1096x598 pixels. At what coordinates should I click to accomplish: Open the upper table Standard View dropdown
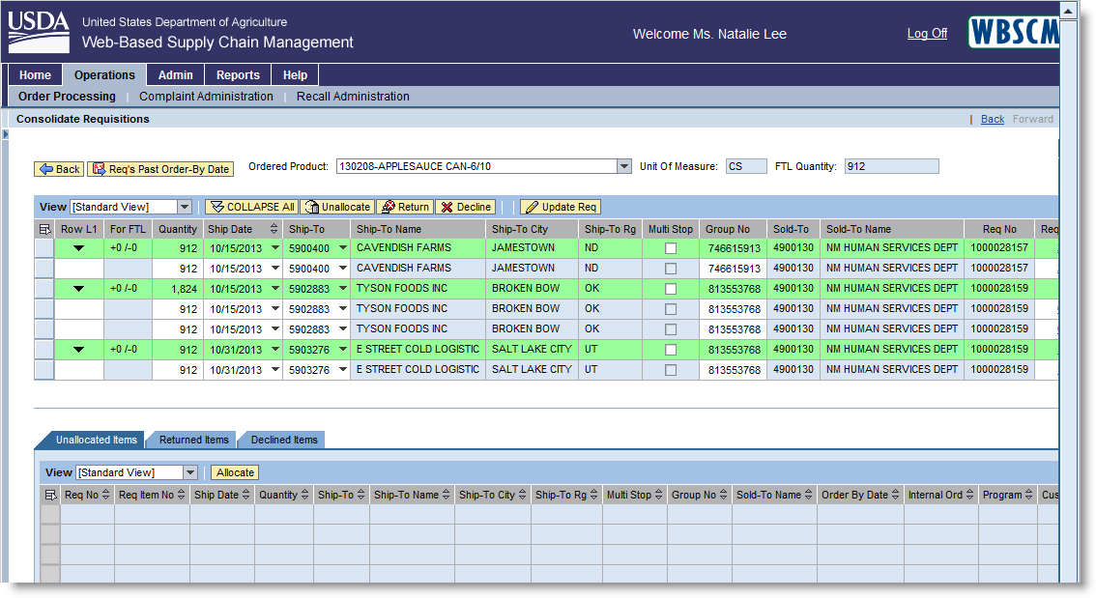point(185,207)
